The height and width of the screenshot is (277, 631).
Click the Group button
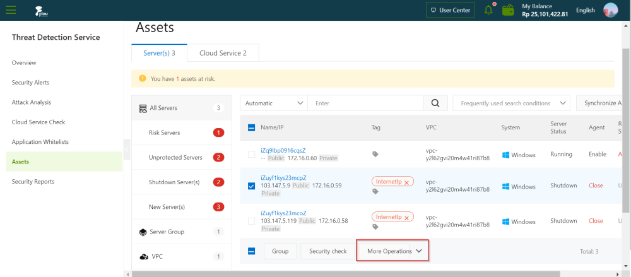click(x=280, y=251)
